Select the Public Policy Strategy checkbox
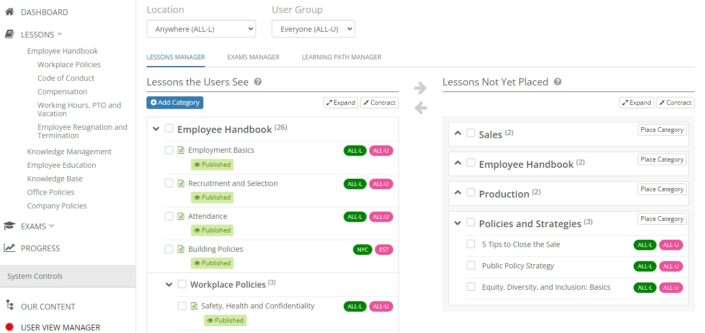The height and width of the screenshot is (333, 705). pos(471,266)
